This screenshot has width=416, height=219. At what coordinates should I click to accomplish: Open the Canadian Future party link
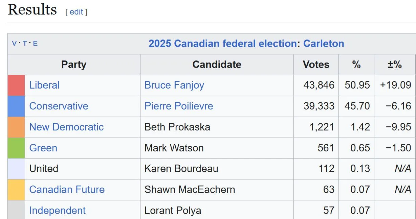pos(67,190)
